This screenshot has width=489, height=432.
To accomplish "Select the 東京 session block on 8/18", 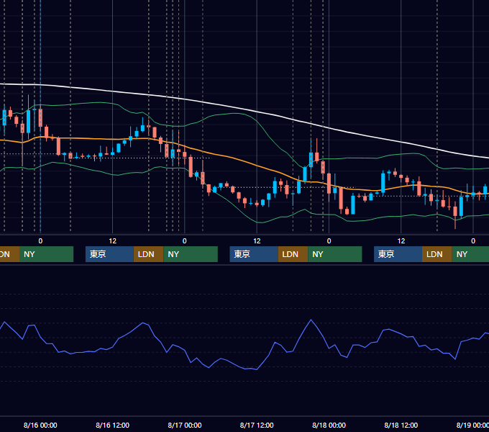I will pos(398,254).
